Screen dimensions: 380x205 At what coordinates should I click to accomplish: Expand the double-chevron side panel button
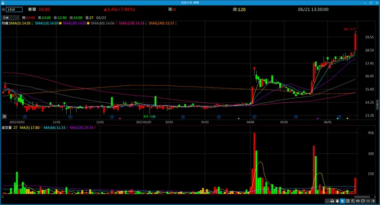click(4, 117)
